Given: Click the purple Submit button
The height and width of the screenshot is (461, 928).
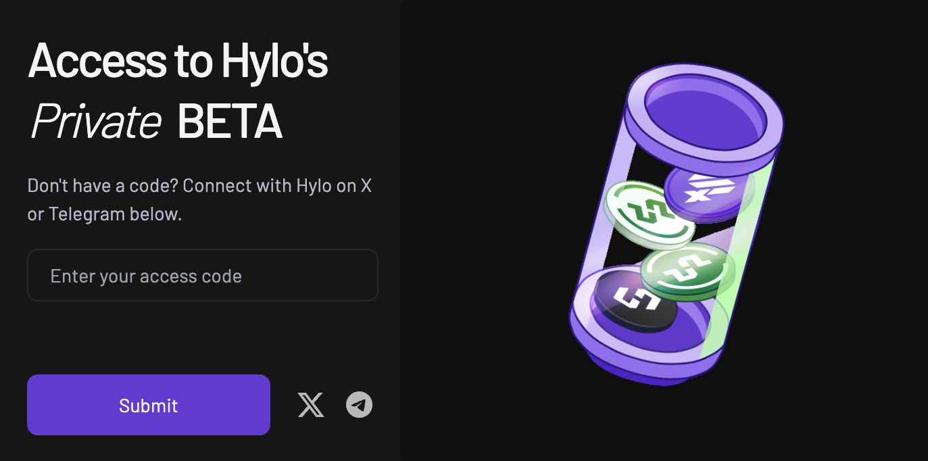Looking at the screenshot, I should tap(149, 405).
